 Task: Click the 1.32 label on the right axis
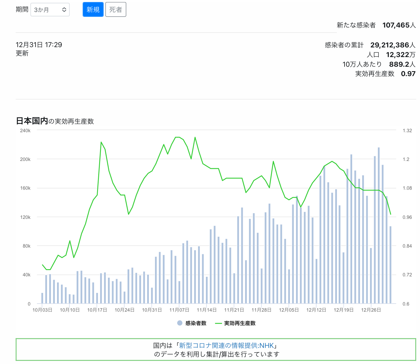click(407, 131)
